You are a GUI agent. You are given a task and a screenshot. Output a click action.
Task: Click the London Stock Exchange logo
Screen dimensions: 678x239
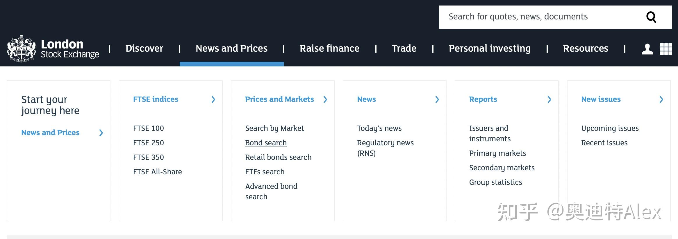pos(53,49)
